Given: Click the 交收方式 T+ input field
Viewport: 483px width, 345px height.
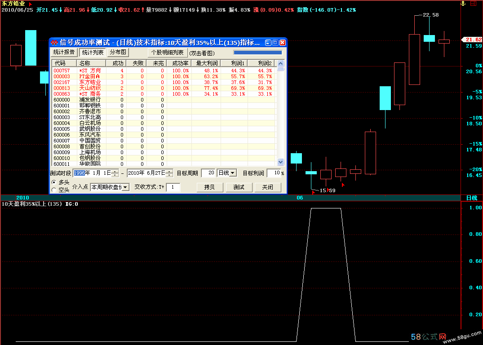Looking at the screenshot, I should (173, 187).
